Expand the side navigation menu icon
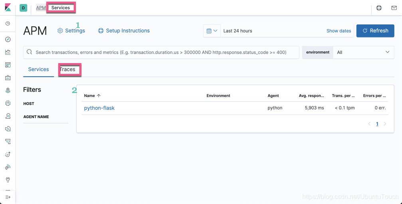The image size is (402, 204). pyautogui.click(x=8, y=197)
